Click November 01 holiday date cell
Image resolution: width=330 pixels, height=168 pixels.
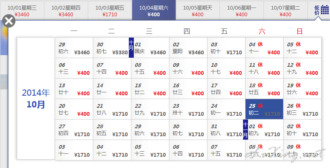click(264, 130)
